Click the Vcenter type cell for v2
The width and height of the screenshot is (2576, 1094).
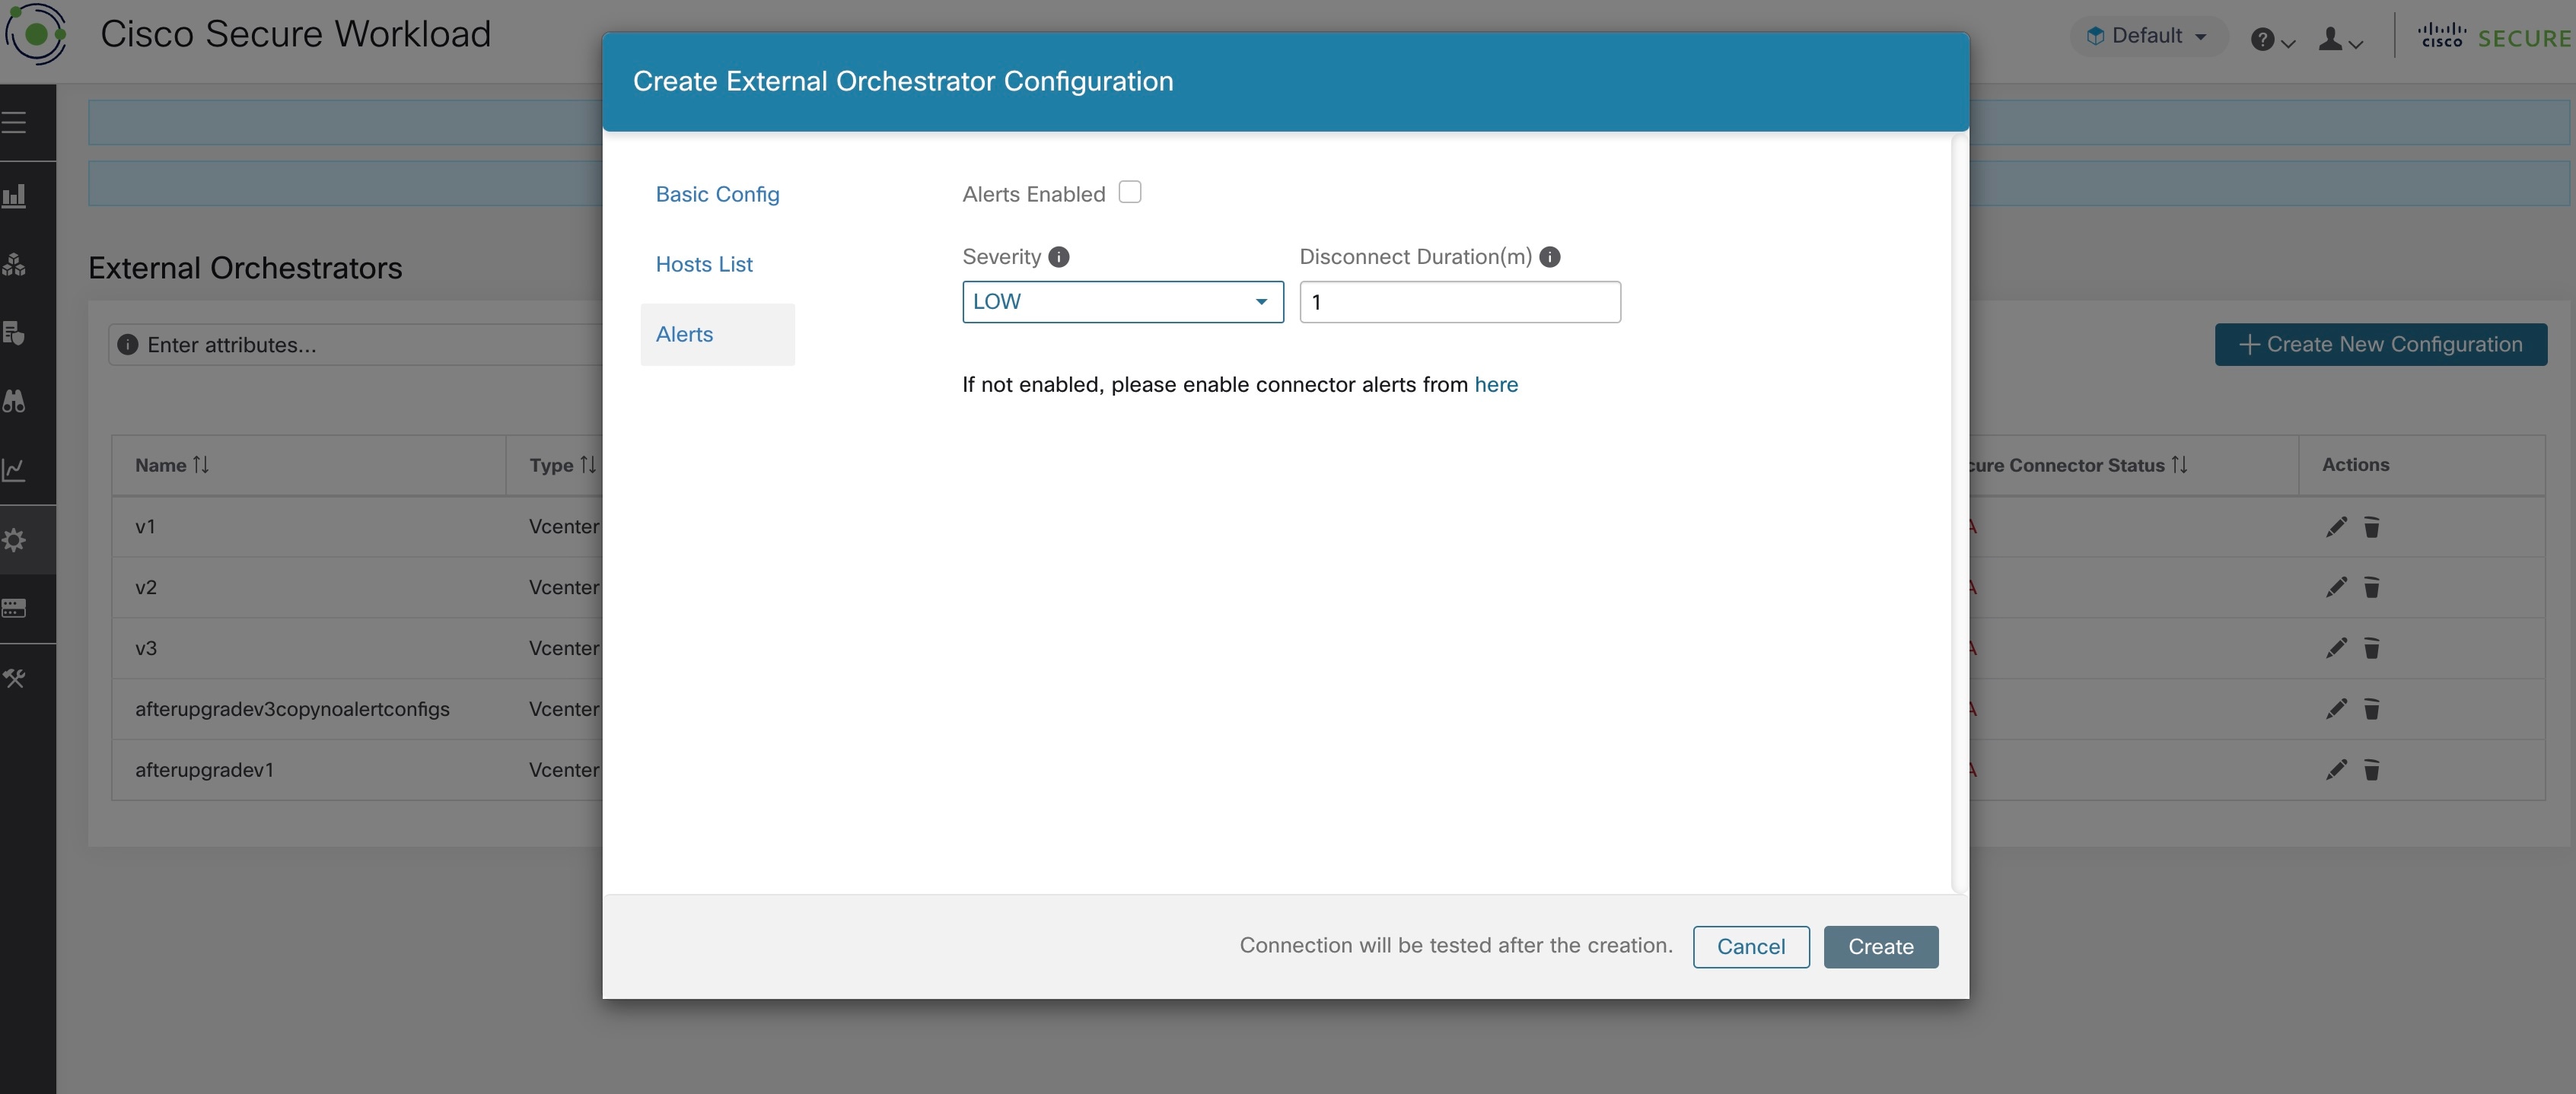[564, 588]
